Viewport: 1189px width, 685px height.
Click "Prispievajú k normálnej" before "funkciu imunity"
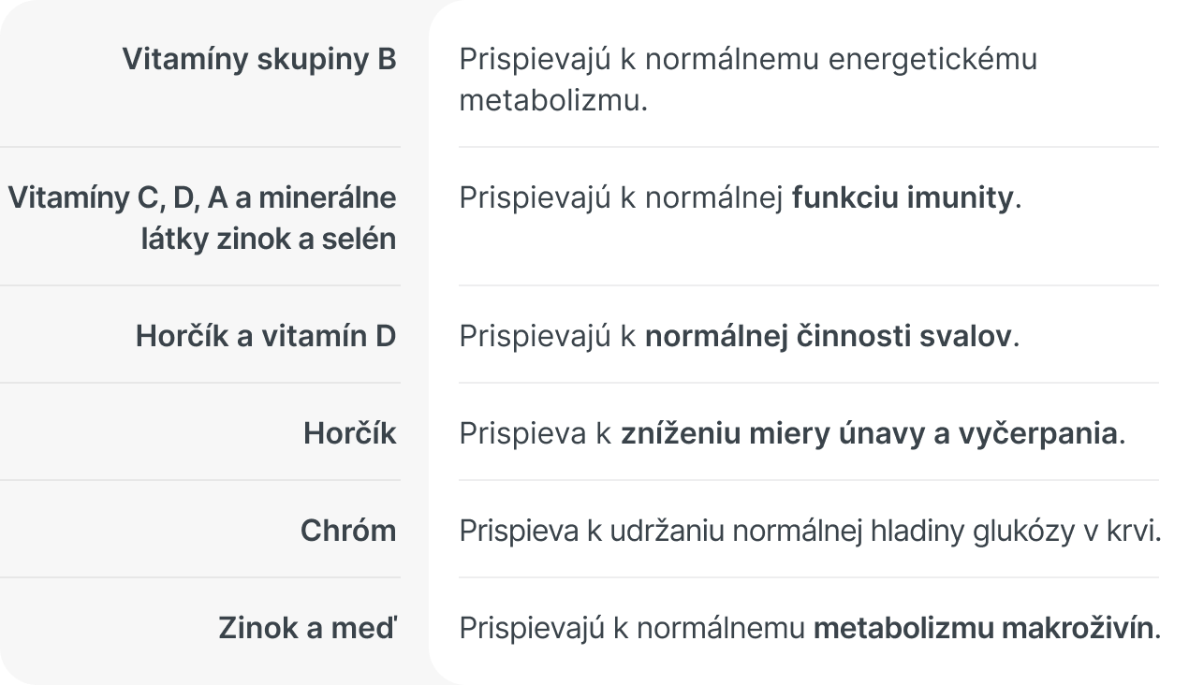pos(622,197)
